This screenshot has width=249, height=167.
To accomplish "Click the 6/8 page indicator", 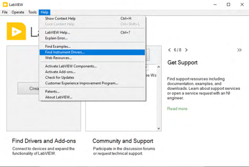I will tap(177, 50).
